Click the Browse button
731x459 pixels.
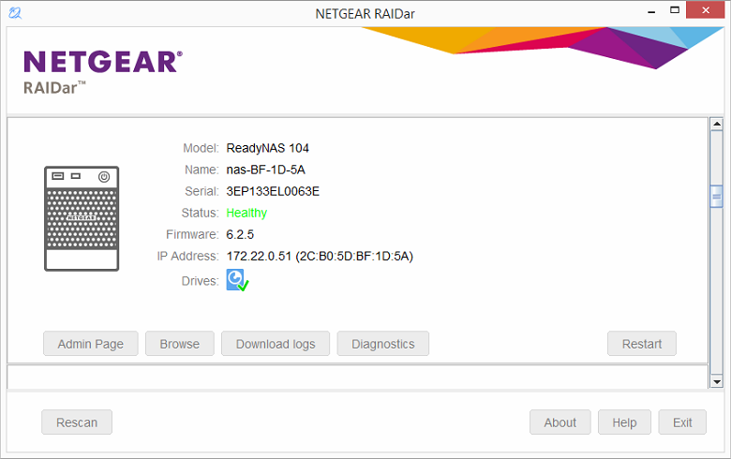click(x=180, y=344)
